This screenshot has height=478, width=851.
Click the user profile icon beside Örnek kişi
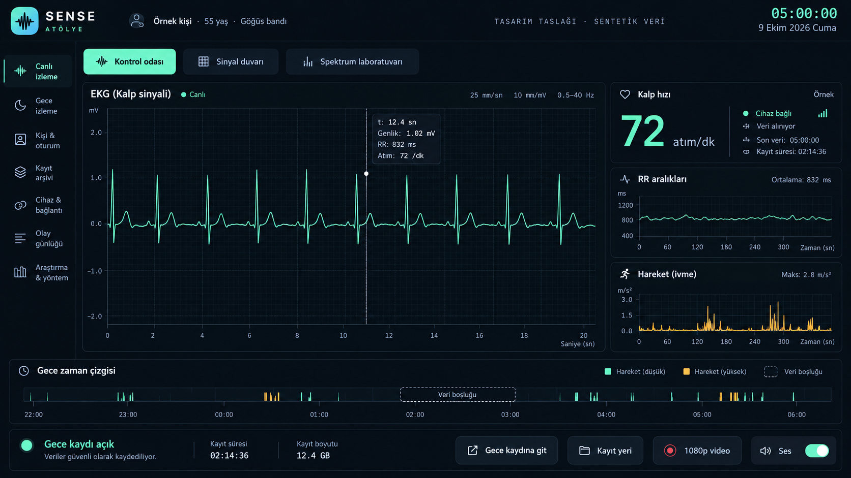[x=136, y=21]
